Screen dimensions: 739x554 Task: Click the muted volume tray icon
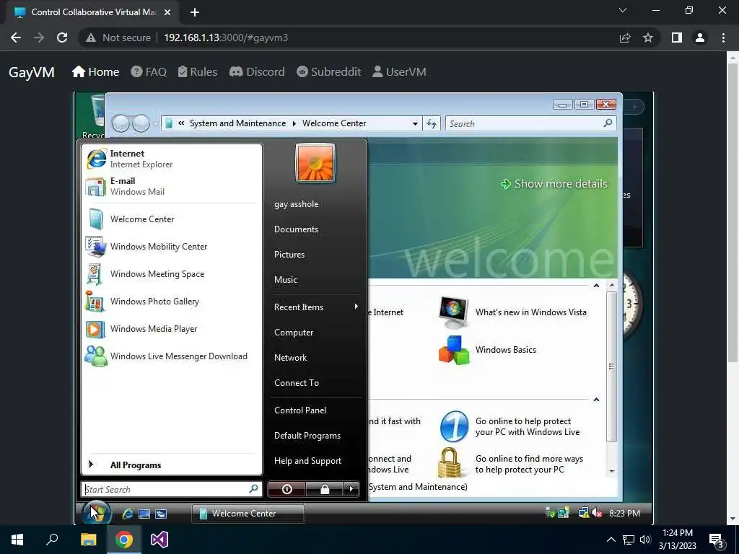(x=597, y=513)
